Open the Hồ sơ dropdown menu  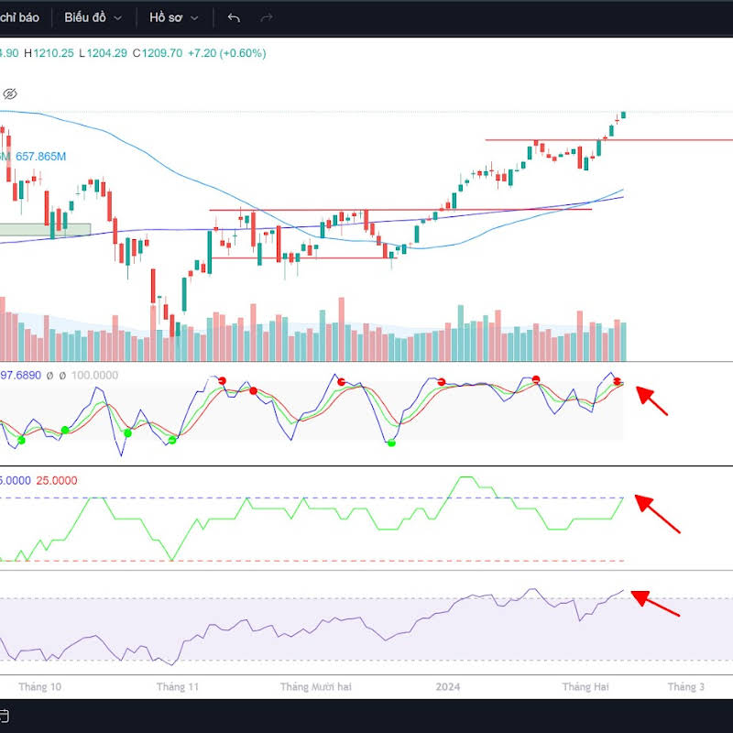pyautogui.click(x=174, y=17)
